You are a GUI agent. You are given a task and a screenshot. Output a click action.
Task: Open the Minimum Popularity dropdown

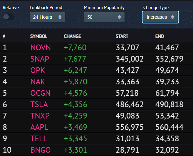(104, 17)
